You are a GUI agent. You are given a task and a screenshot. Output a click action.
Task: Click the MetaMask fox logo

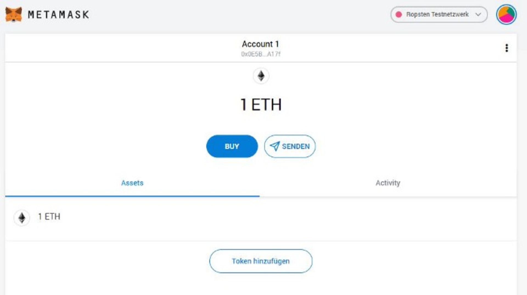click(x=13, y=15)
